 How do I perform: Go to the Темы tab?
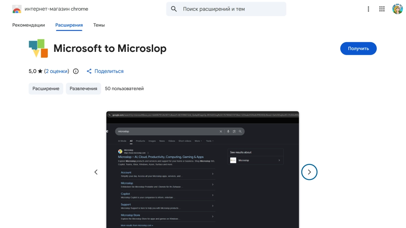click(99, 25)
